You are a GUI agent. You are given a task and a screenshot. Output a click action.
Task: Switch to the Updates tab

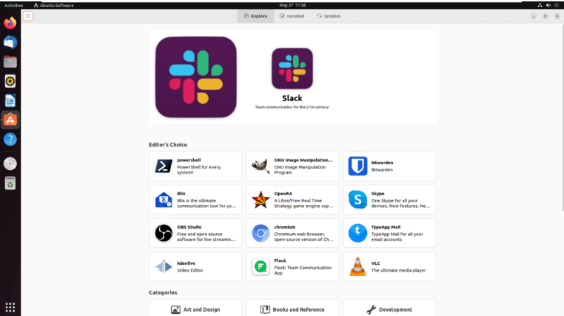point(328,16)
